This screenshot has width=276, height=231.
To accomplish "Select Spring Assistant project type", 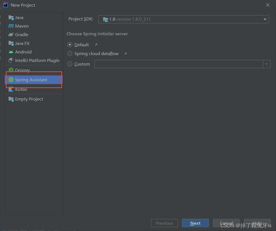I will (34, 80).
